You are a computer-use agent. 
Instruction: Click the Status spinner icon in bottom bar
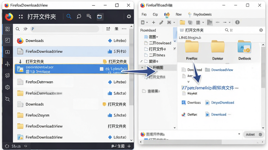pyautogui.click(x=7, y=146)
